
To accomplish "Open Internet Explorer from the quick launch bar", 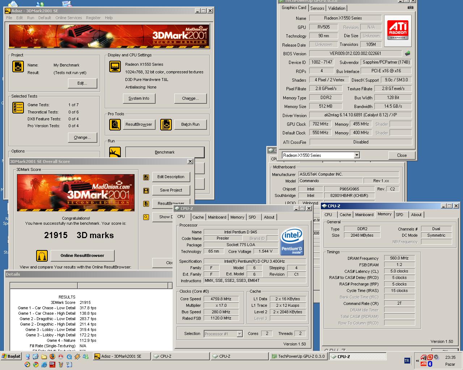I will tap(44, 364).
